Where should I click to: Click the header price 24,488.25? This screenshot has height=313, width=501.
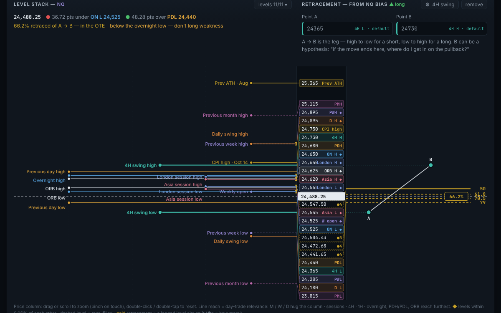tap(27, 17)
